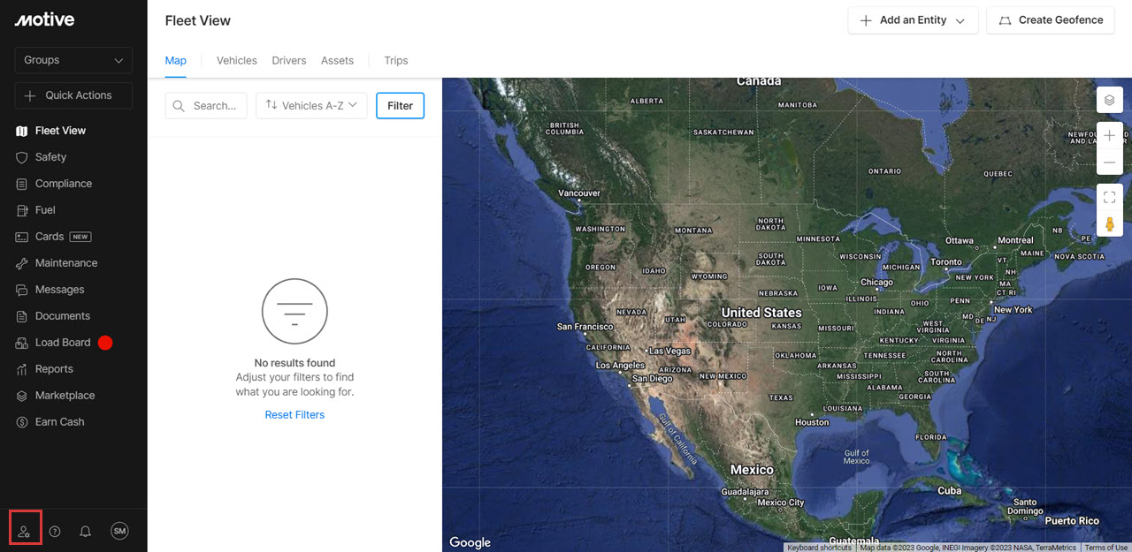Viewport: 1132px width, 552px height.
Task: Open the Fleet View map icon in sidebar
Action: 22,131
